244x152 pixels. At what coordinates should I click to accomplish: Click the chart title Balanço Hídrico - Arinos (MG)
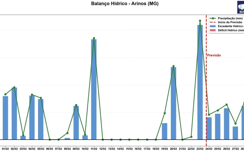125,4
